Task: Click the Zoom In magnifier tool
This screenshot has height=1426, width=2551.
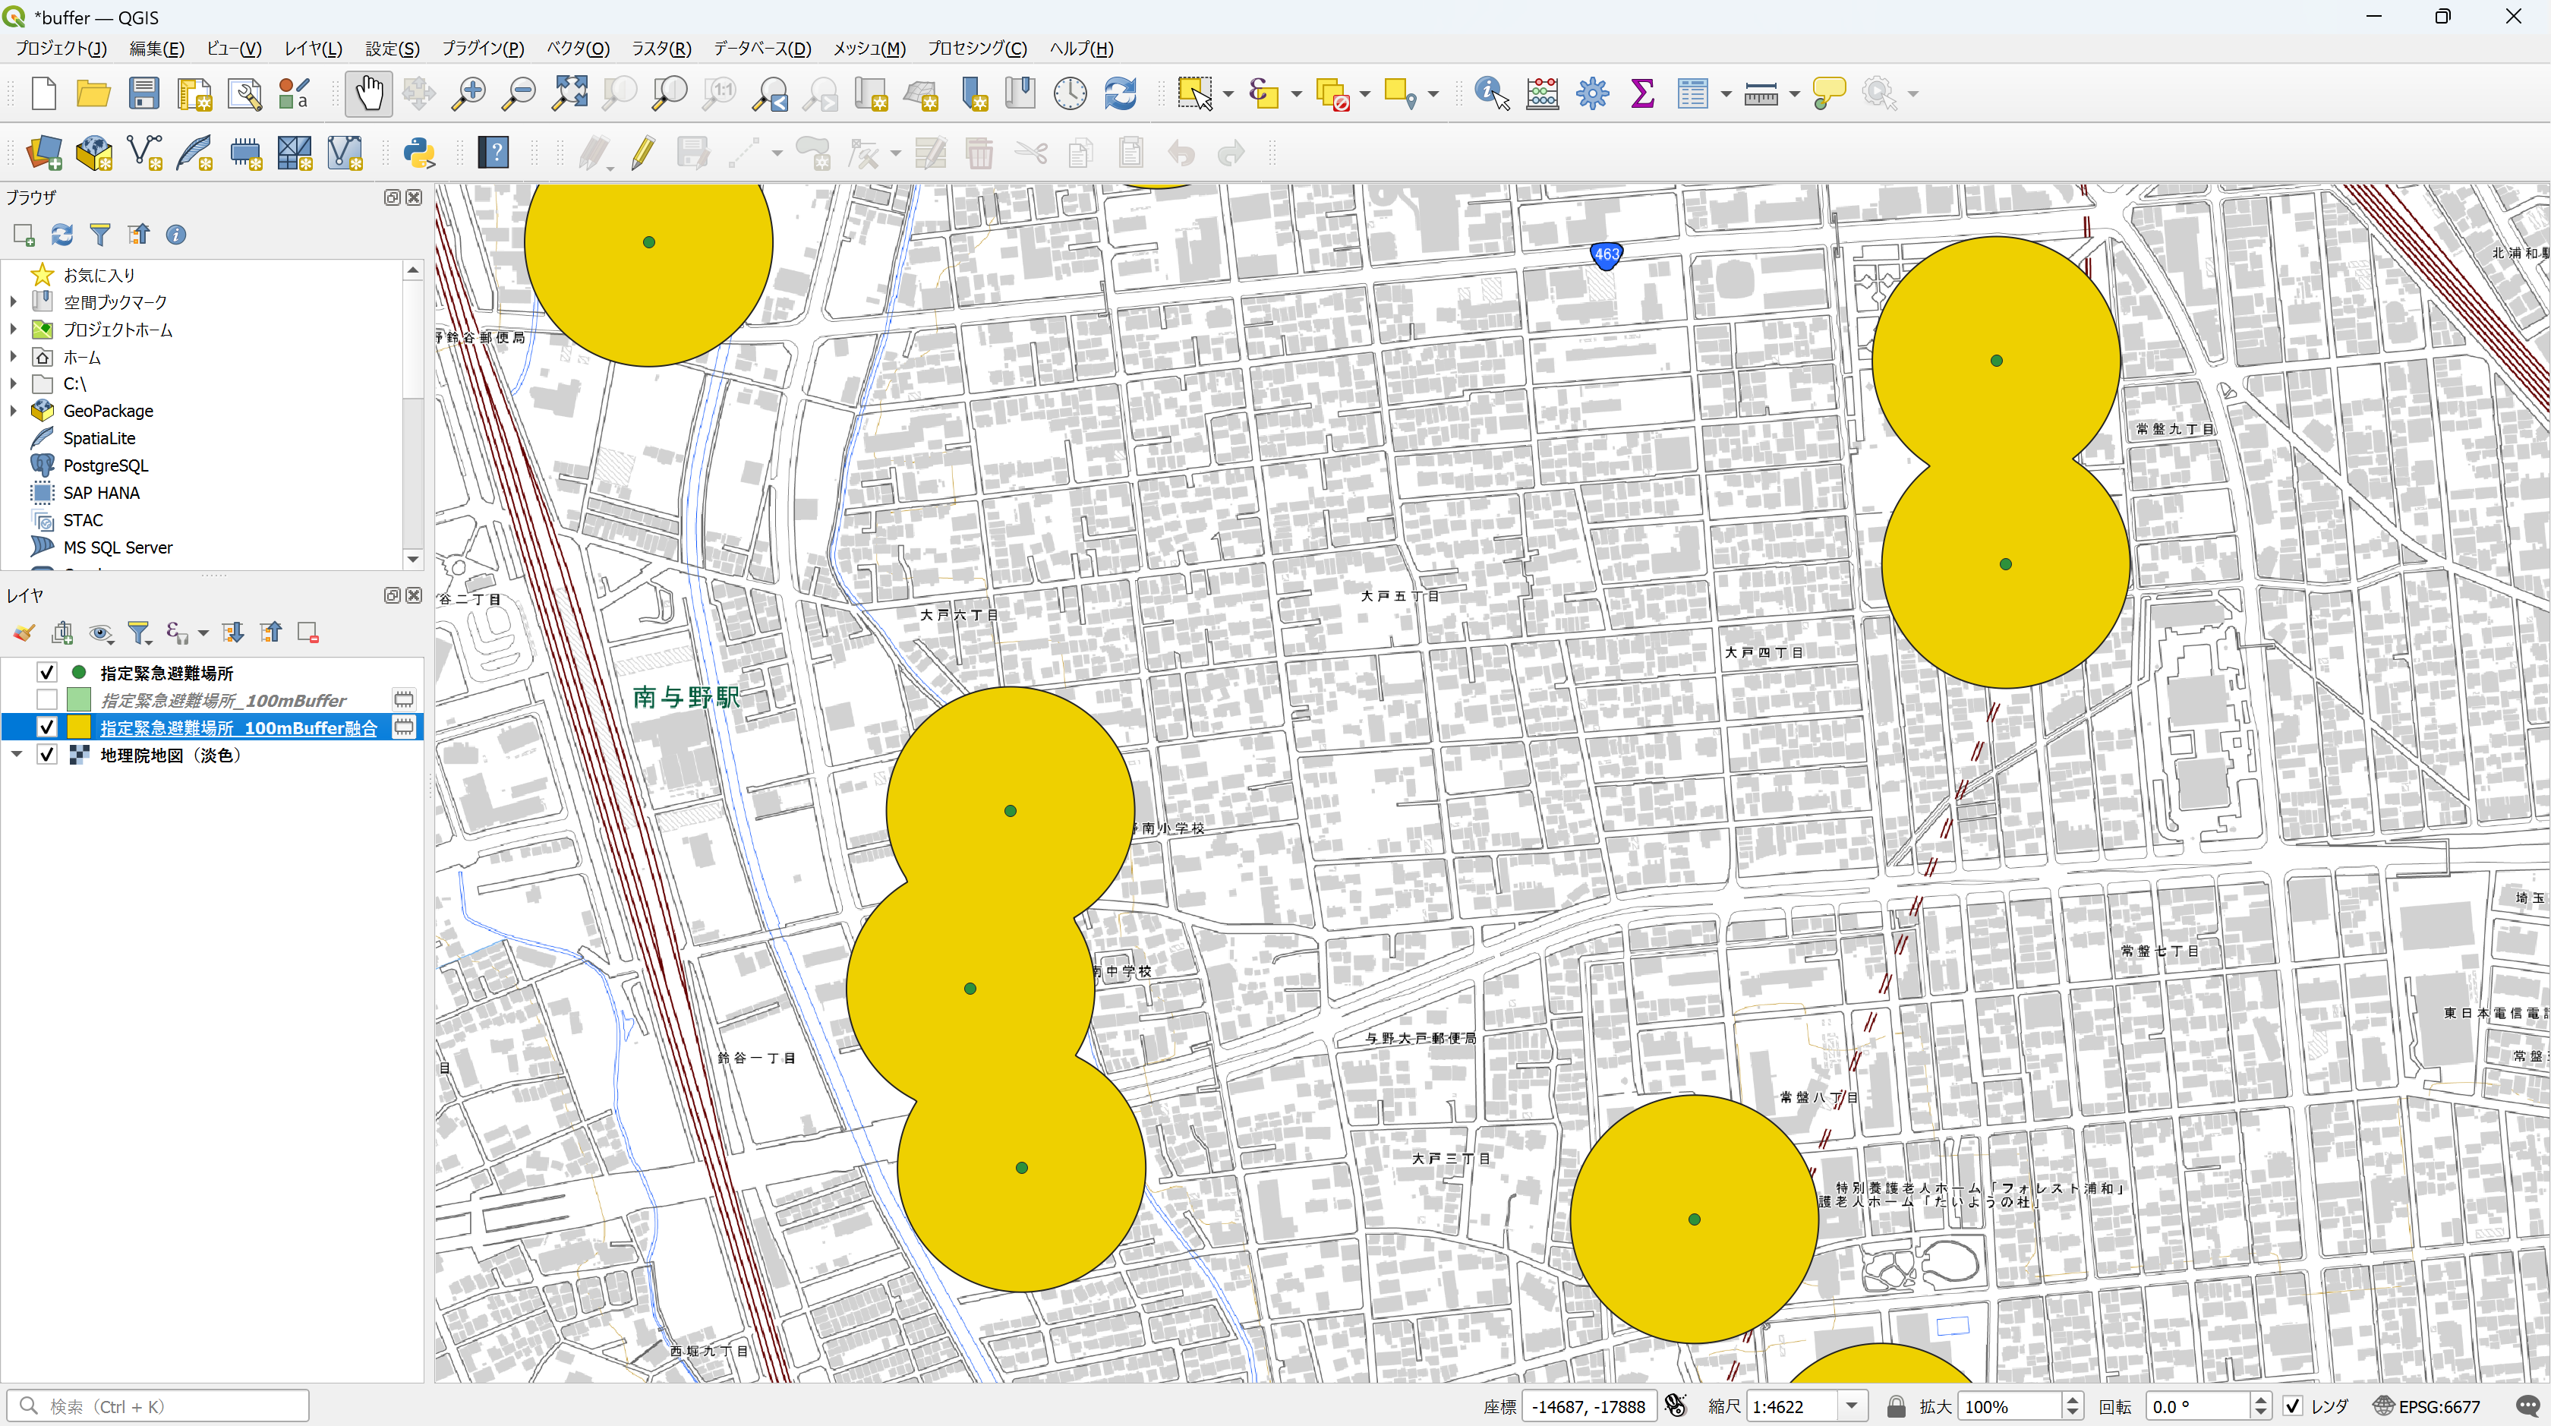Action: pos(468,94)
